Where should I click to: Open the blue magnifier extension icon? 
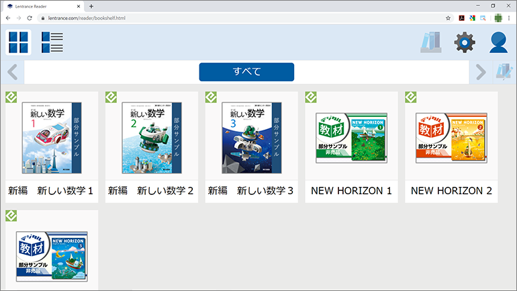483,18
